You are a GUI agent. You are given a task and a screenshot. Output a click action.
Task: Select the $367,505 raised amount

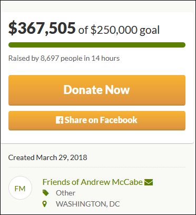[x=42, y=28]
